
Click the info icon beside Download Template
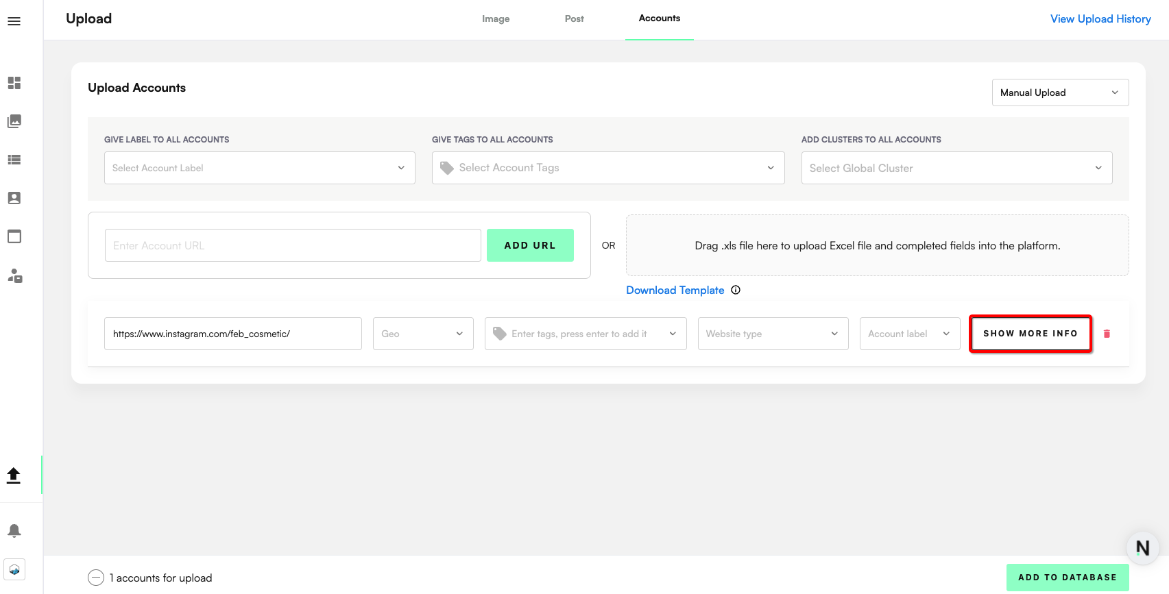pyautogui.click(x=736, y=290)
